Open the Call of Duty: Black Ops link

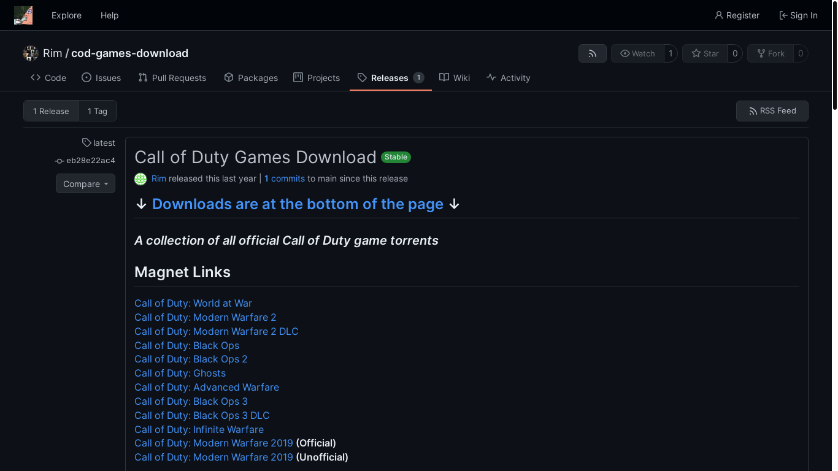[187, 345]
